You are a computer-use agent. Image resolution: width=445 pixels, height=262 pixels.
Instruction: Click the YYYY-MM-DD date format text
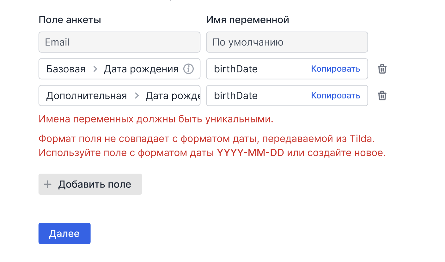click(251, 153)
